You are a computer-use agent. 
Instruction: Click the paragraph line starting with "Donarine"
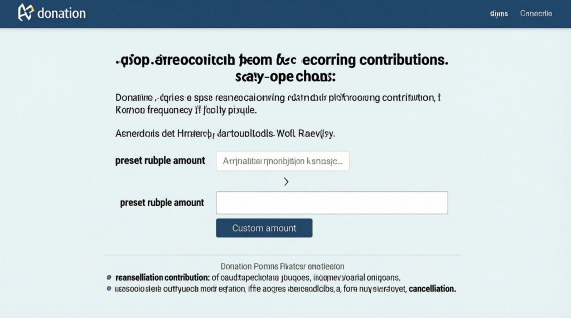click(x=278, y=97)
